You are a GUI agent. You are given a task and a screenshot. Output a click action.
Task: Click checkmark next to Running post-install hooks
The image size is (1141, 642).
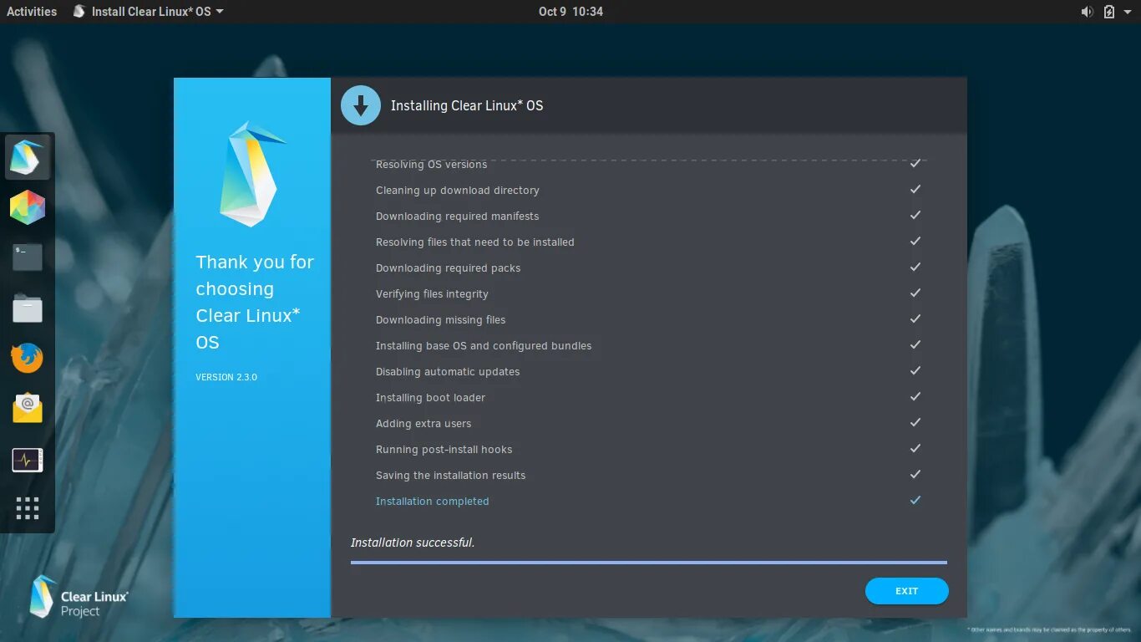915,448
